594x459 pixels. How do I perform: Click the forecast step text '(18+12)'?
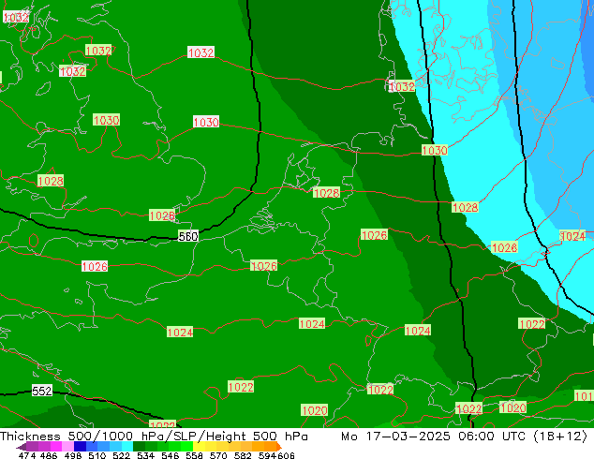pos(560,437)
